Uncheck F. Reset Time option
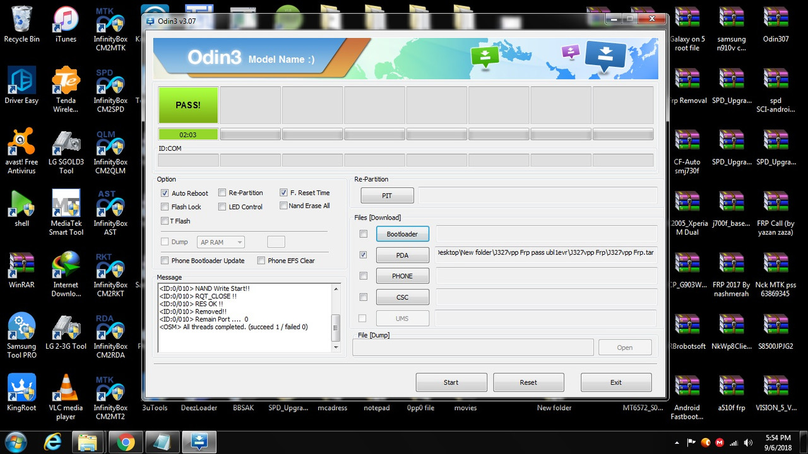The image size is (808, 454). coord(283,193)
